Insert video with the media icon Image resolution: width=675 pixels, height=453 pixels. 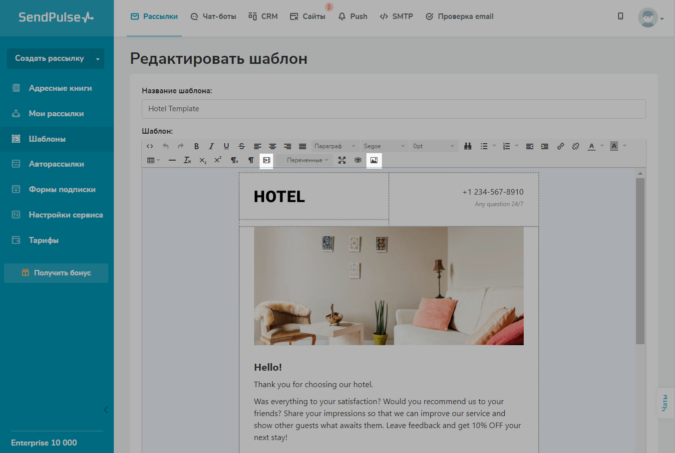pyautogui.click(x=267, y=160)
